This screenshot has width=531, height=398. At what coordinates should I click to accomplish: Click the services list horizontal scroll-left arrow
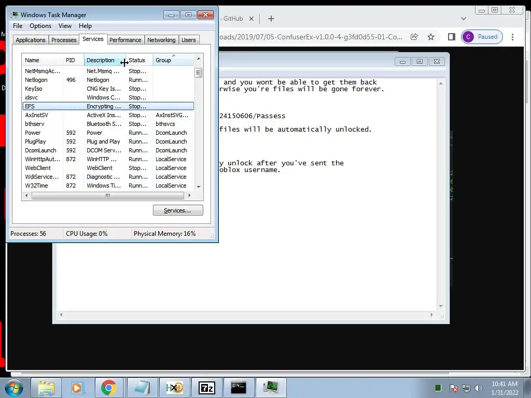[x=27, y=195]
